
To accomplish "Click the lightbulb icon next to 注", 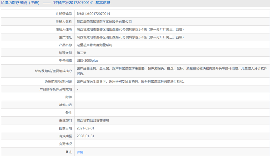I will tap(67, 152).
